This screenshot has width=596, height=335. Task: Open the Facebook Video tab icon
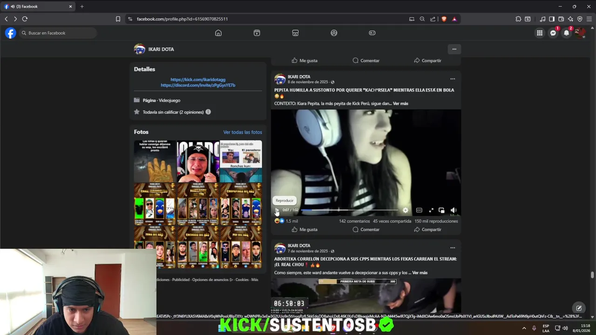(257, 33)
